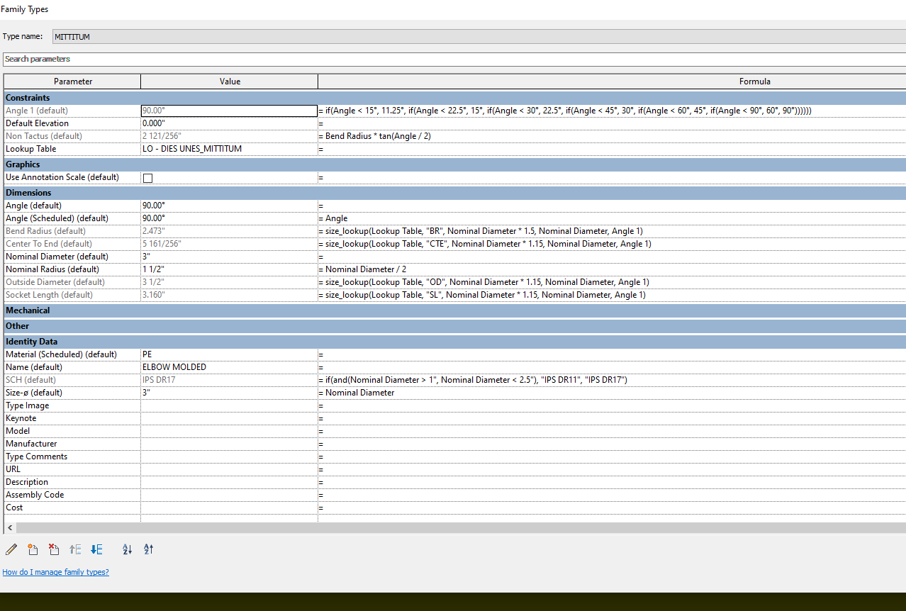906x611 pixels.
Task: Sort parameters in ascending order
Action: pos(127,549)
